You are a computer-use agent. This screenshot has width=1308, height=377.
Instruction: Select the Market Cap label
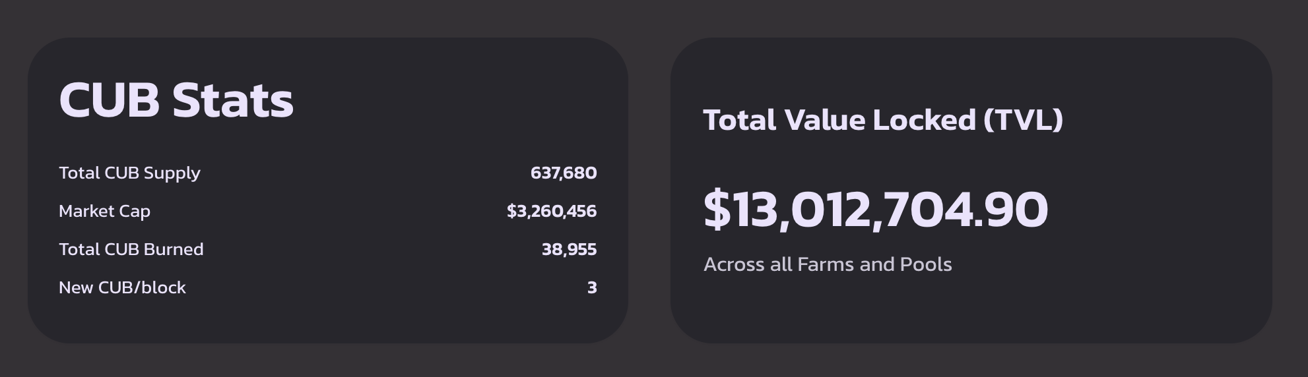coord(104,211)
